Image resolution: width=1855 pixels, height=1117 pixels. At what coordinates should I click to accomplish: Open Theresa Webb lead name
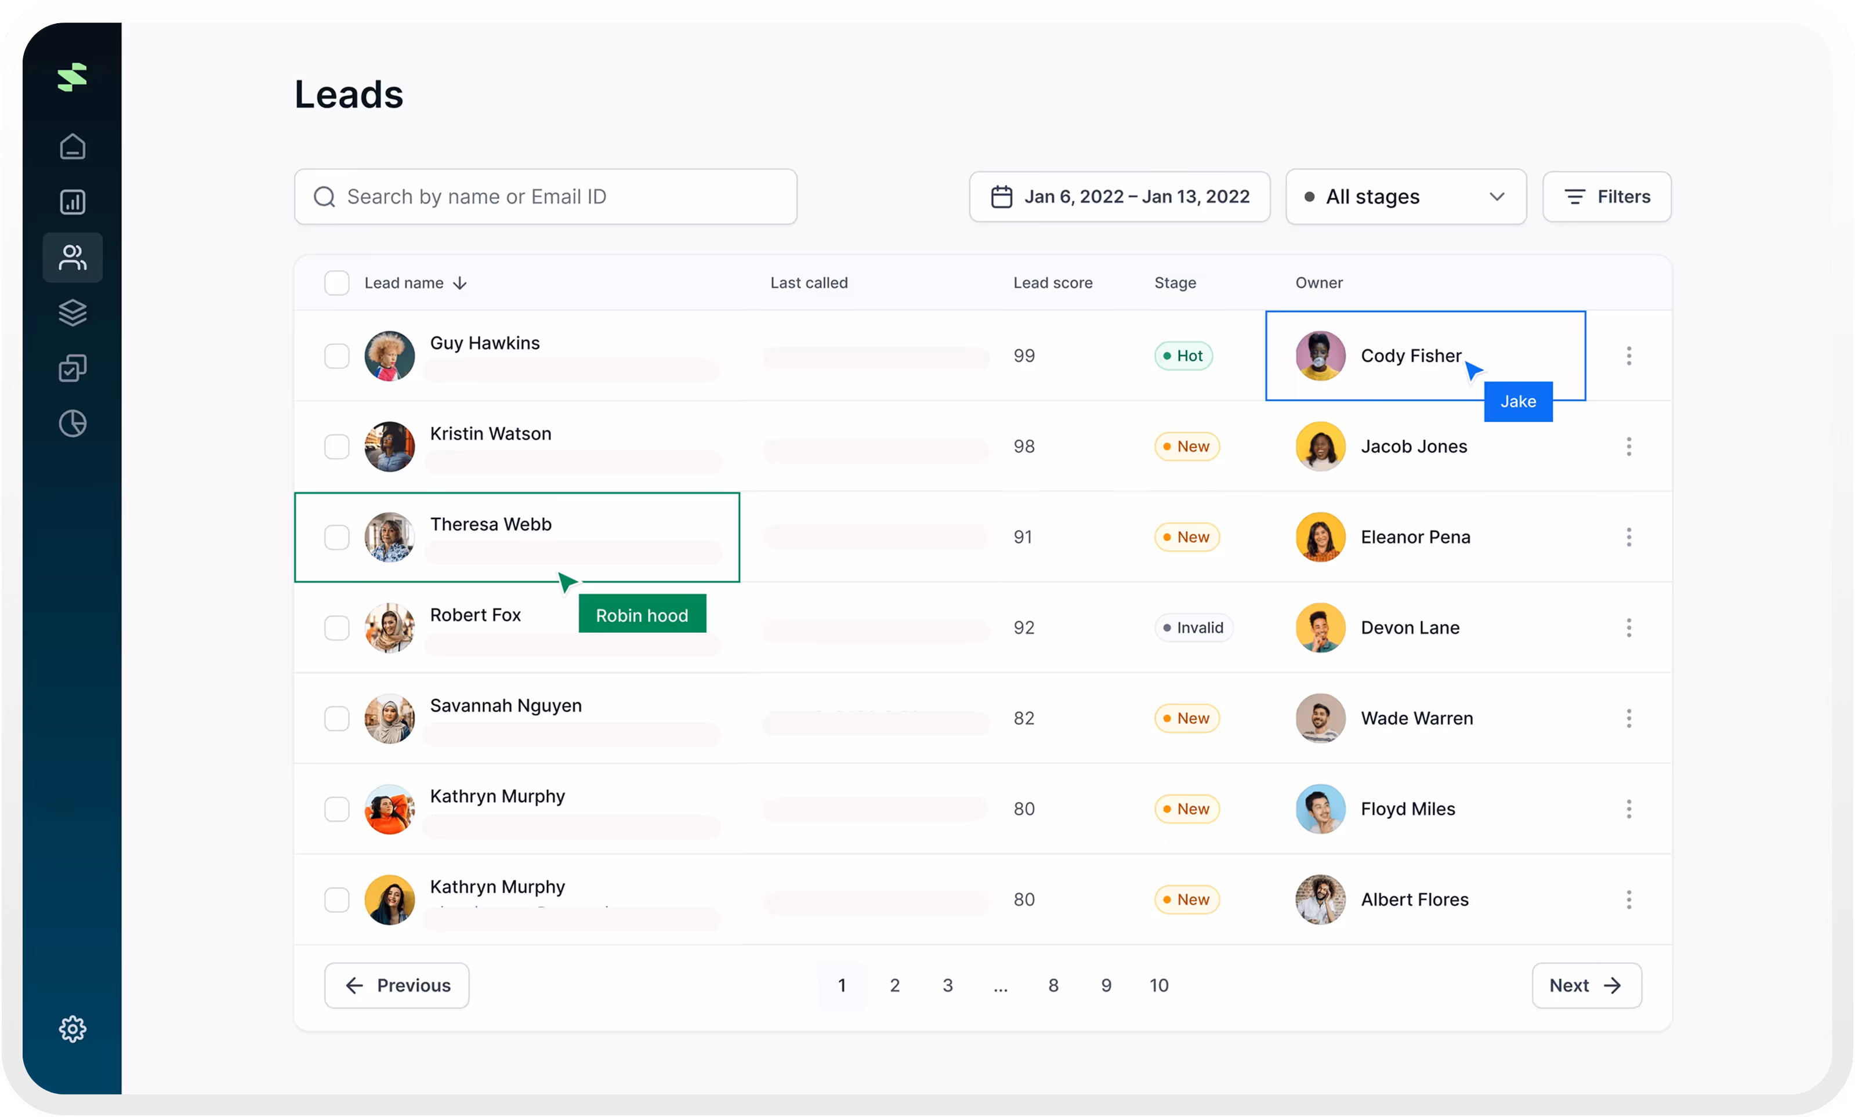click(x=491, y=524)
